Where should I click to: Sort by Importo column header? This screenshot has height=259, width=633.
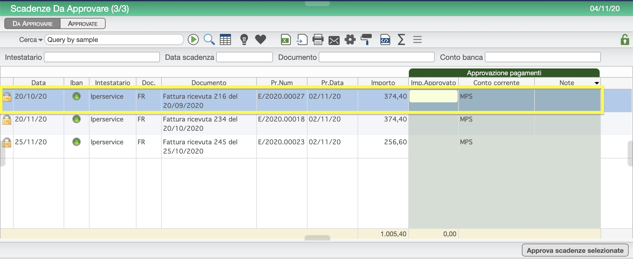(383, 83)
